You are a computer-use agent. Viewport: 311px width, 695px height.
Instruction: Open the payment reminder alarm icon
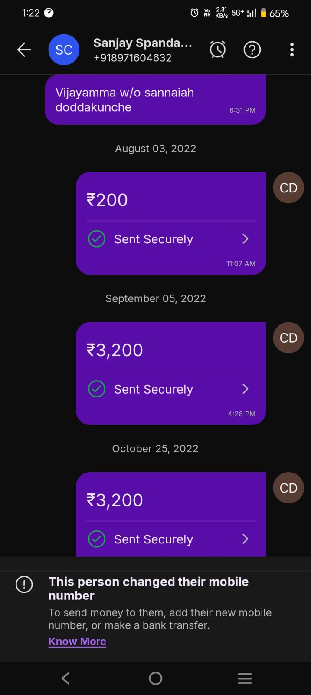pyautogui.click(x=218, y=50)
